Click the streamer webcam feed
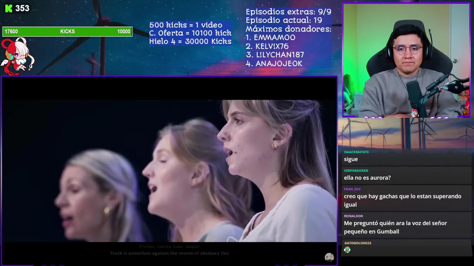 click(407, 61)
